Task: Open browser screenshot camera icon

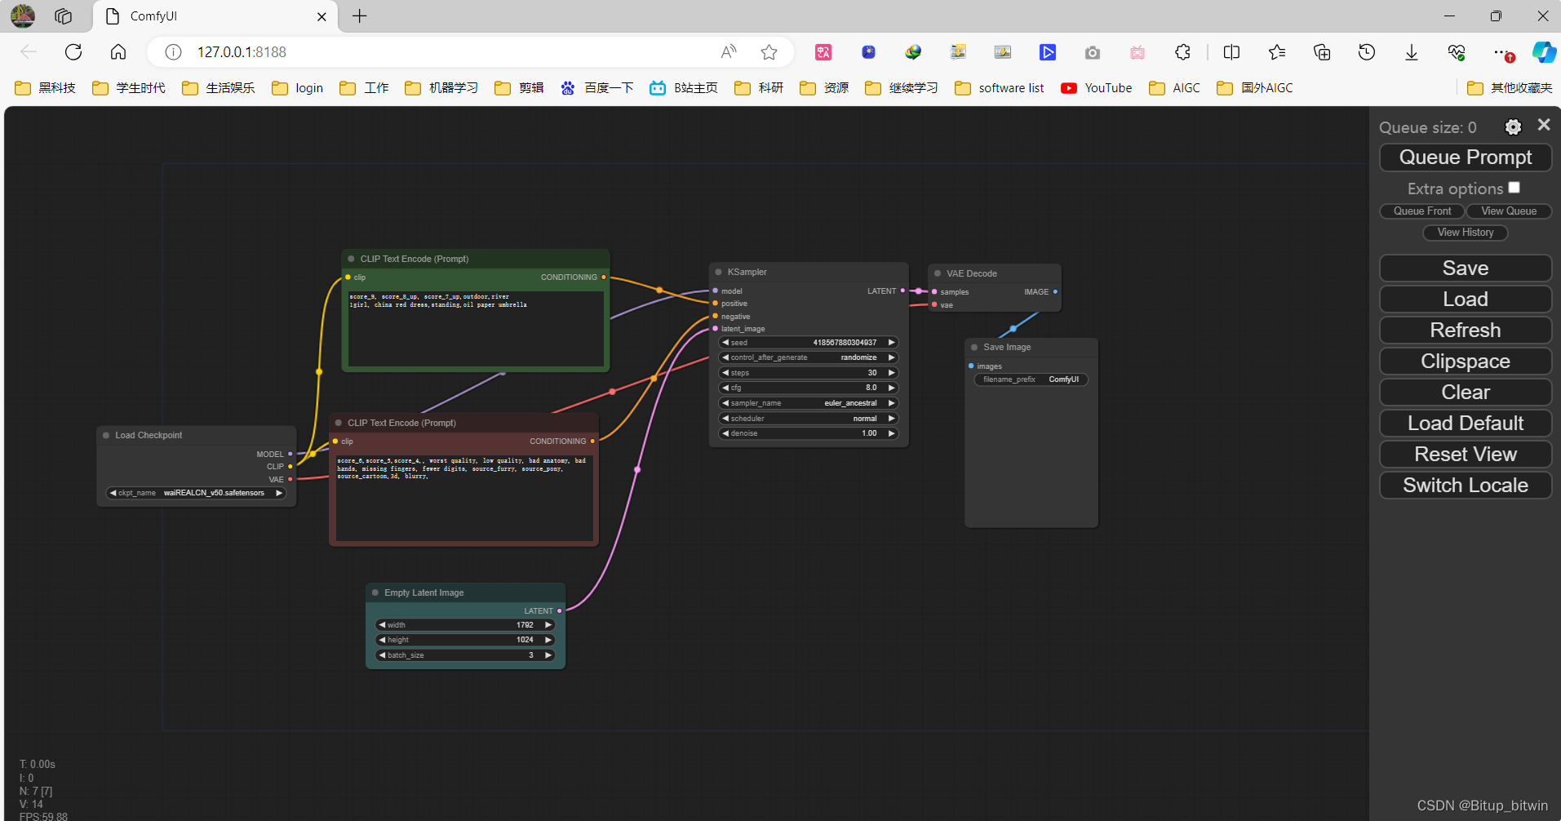Action: pyautogui.click(x=1093, y=53)
